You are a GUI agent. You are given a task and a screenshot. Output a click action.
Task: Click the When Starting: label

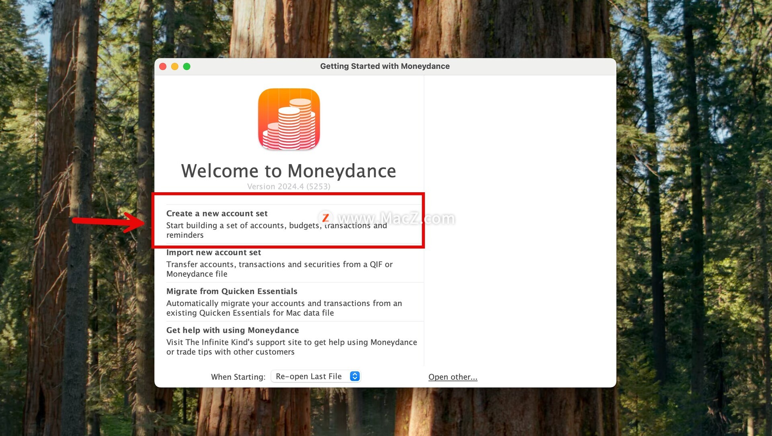(238, 377)
